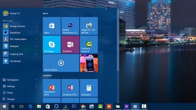Launch PowerPoint 2013 tile
Screen dimensions: 196x110
(x=52, y=88)
